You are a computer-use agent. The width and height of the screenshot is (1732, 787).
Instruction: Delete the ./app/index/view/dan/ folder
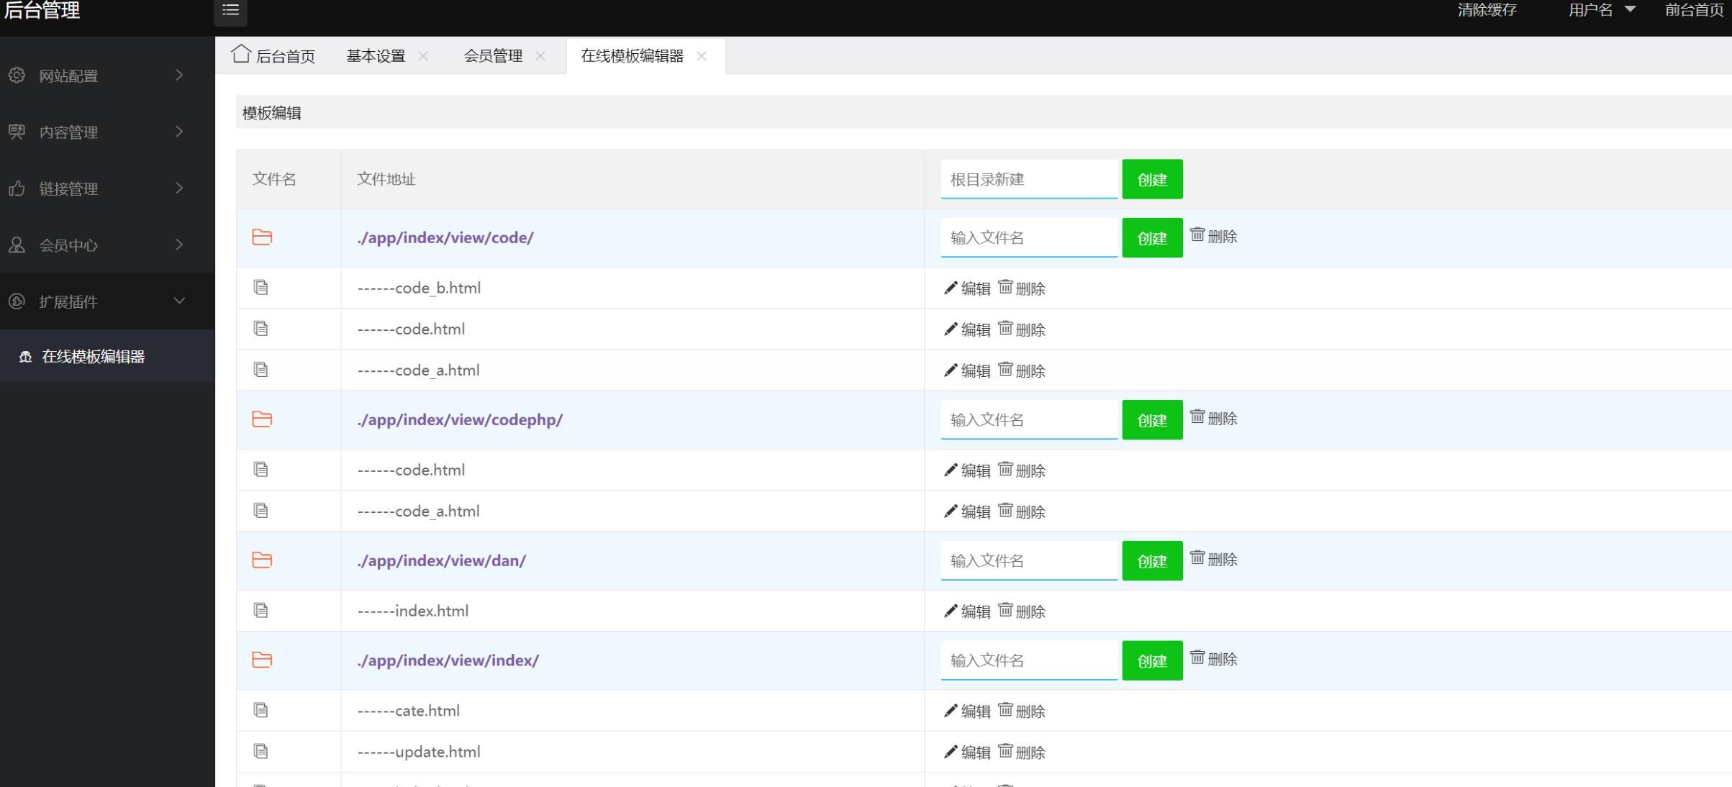point(1214,559)
